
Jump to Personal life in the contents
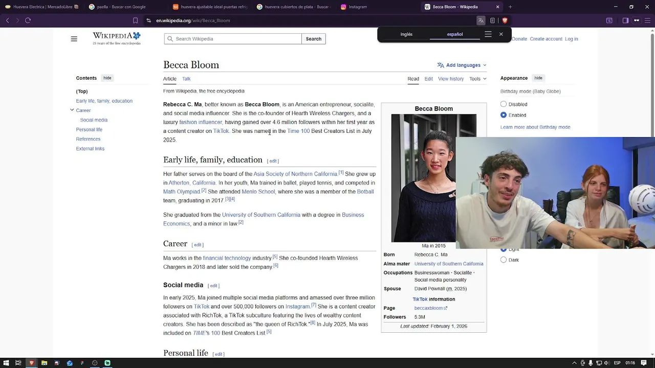pyautogui.click(x=89, y=130)
